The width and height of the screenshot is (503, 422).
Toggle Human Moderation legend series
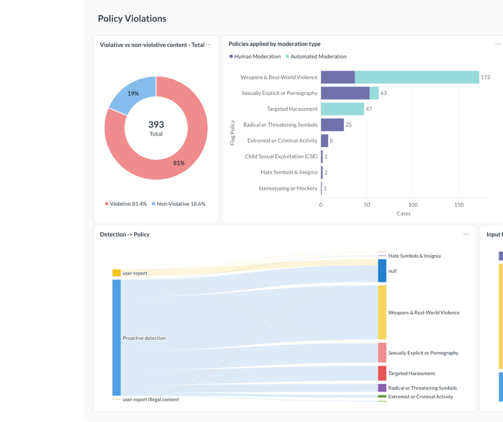pos(255,56)
